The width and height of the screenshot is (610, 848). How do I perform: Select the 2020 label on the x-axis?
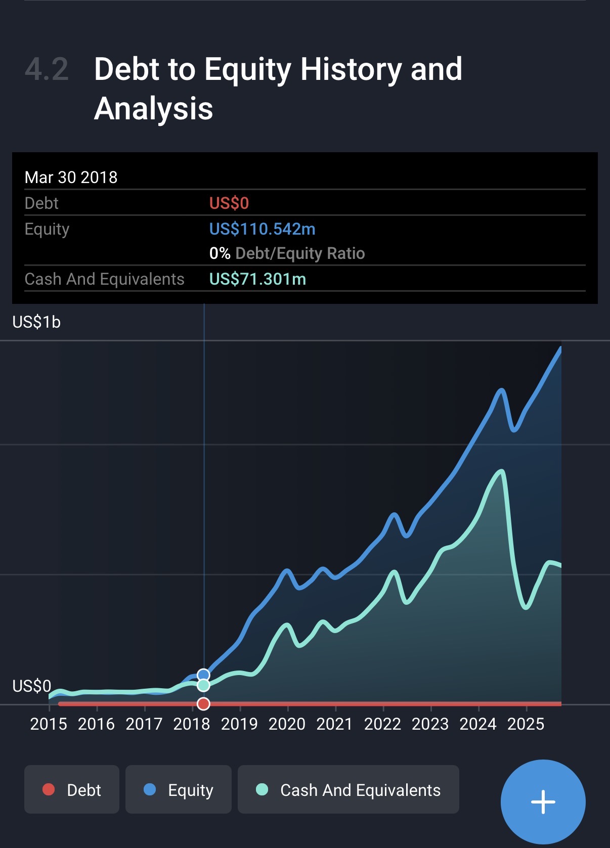(x=287, y=724)
